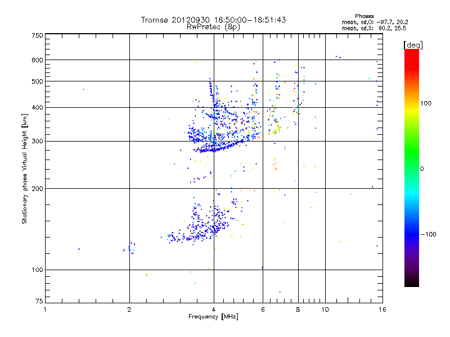
Task: Click the 'mean, sd,X: 90.2, 25.5' statistic
Action: (x=374, y=28)
